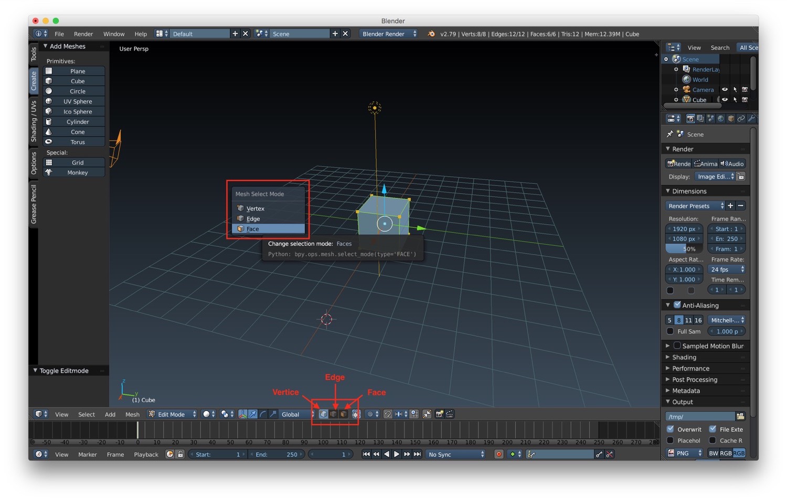Add a Plane primitive mesh
Screen dimensions: 787x500
coord(74,71)
